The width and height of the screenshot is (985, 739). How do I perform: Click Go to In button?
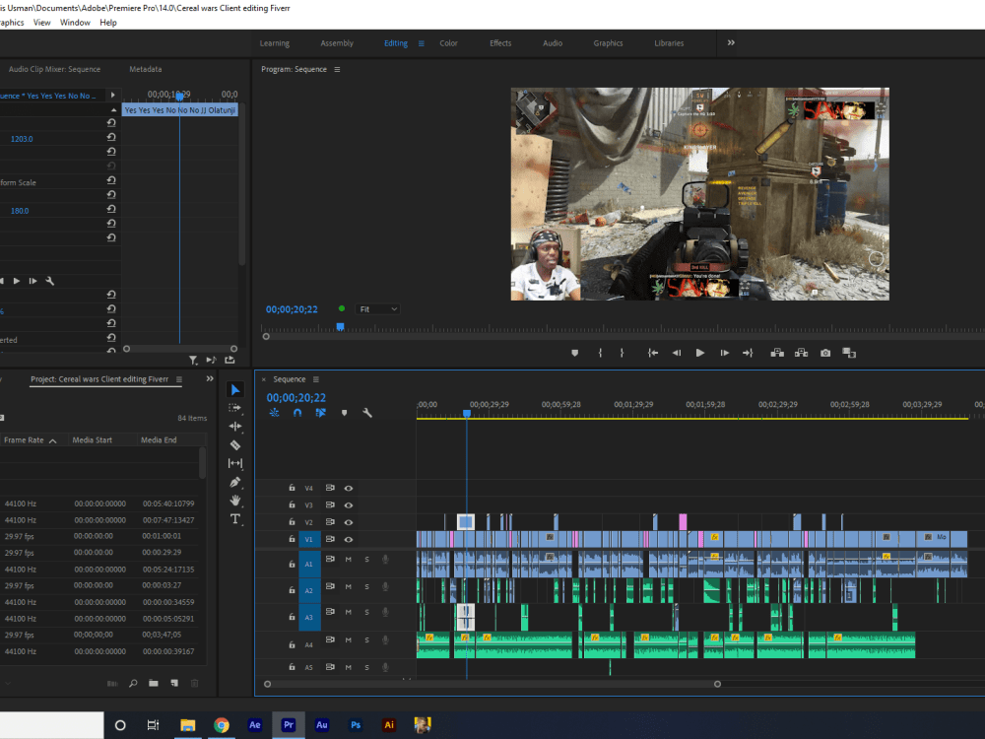pos(653,353)
